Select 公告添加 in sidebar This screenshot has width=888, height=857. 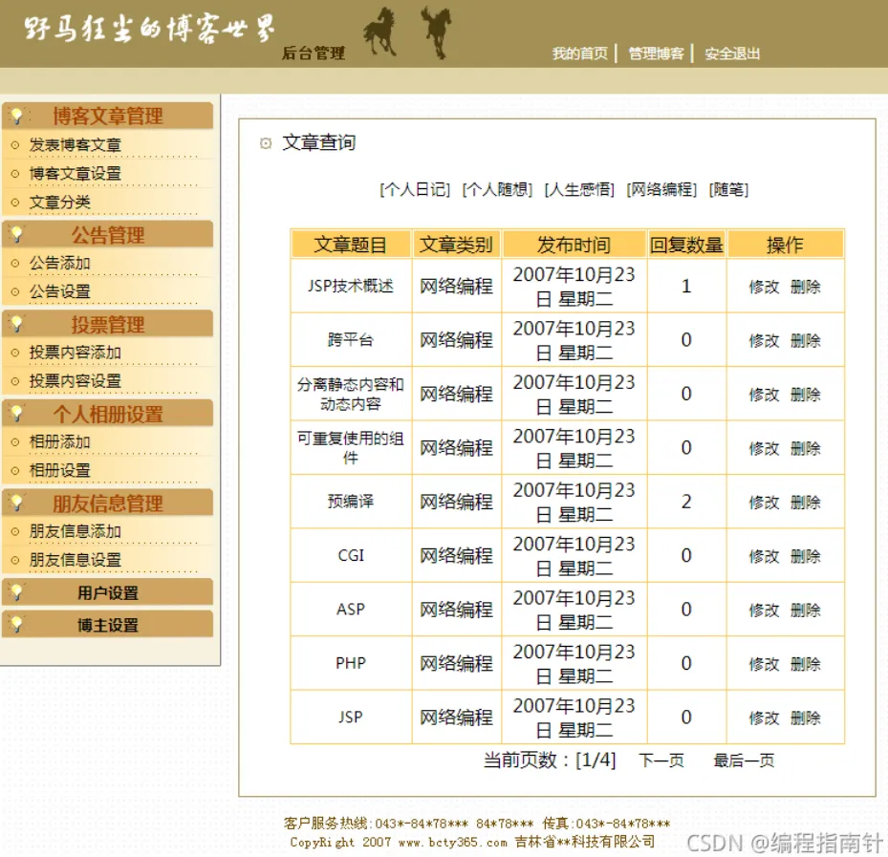tap(60, 263)
